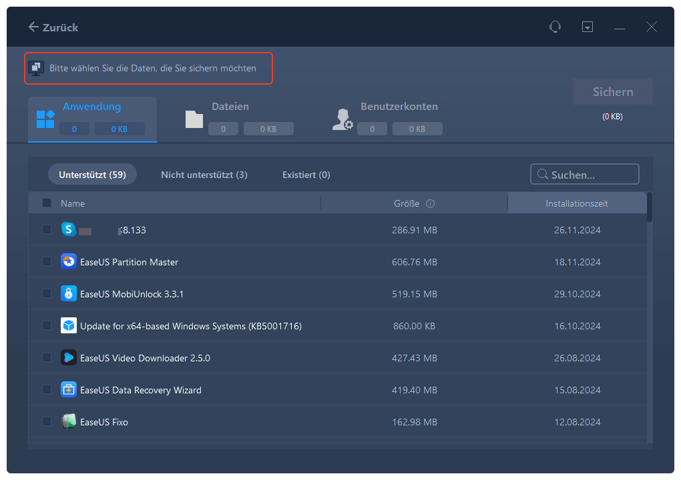681x480 pixels.
Task: Click into the Suchen search field
Action: click(x=585, y=174)
